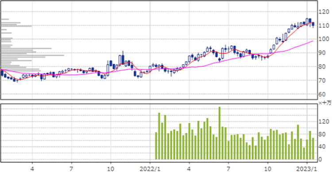This screenshot has width=332, height=172.
Task: Select the tallest green volume bar
Action: coord(220,133)
